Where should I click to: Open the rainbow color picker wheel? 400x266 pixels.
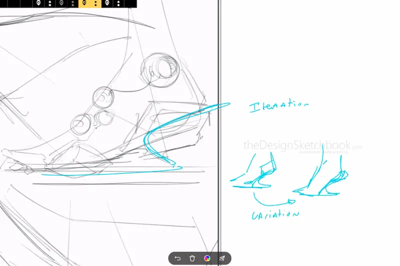tap(207, 259)
